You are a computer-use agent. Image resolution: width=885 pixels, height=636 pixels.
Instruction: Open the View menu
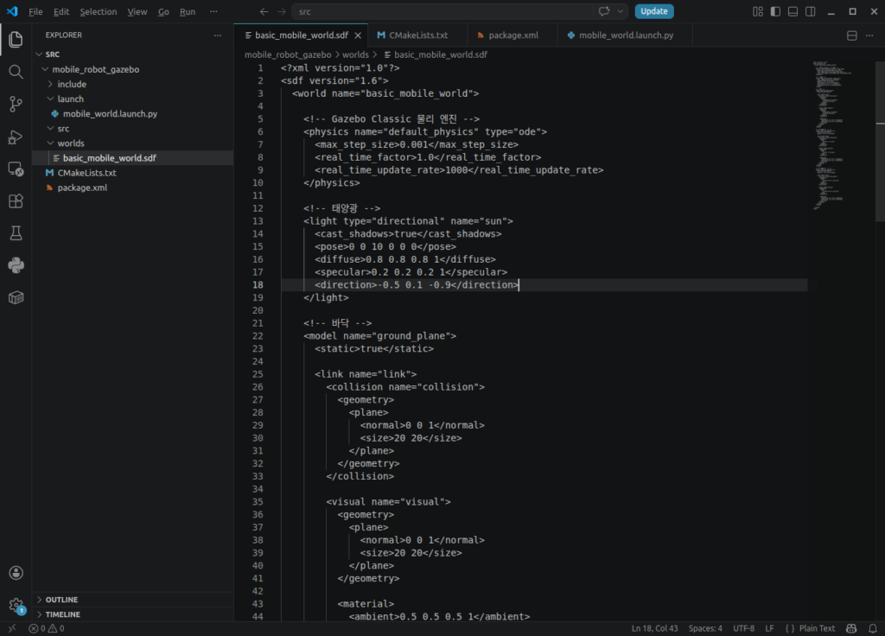(x=137, y=11)
